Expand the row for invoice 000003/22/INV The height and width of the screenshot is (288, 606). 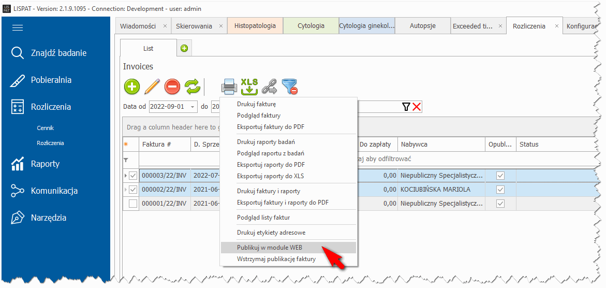[x=125, y=176]
